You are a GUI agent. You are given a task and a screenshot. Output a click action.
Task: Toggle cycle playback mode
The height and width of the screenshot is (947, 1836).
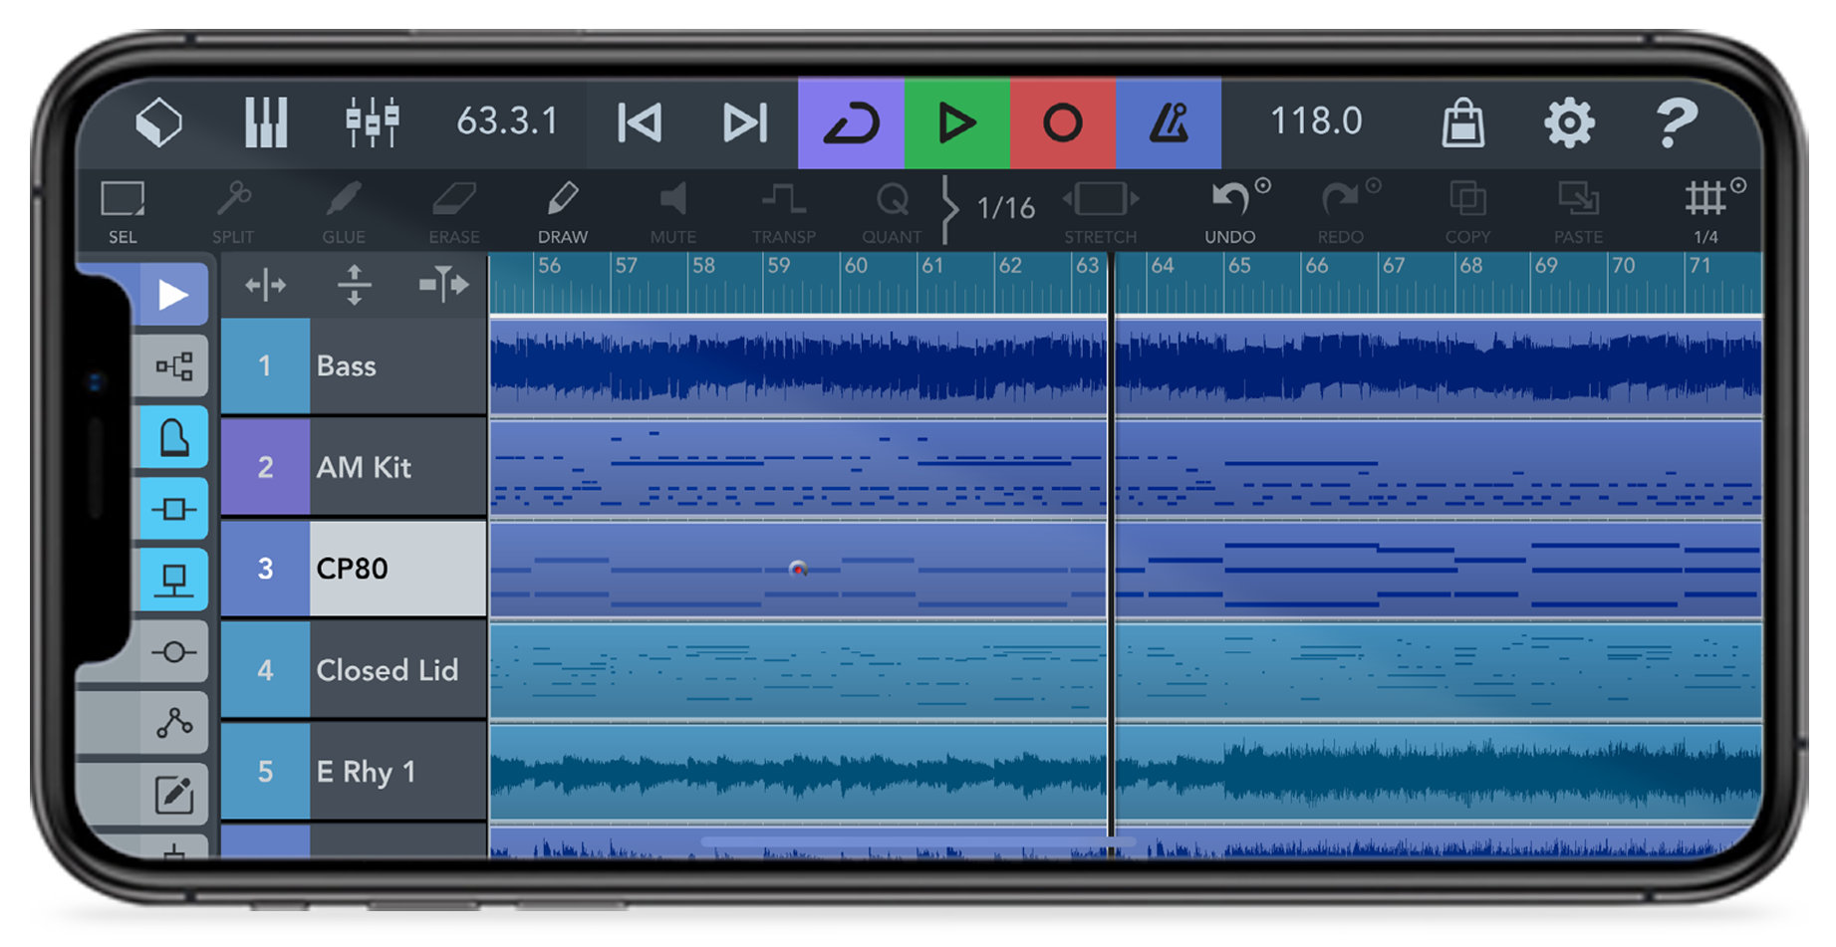(854, 121)
